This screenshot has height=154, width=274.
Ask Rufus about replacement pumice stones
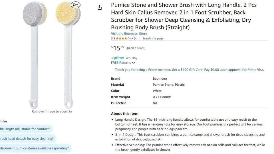pyautogui.click(x=34, y=148)
